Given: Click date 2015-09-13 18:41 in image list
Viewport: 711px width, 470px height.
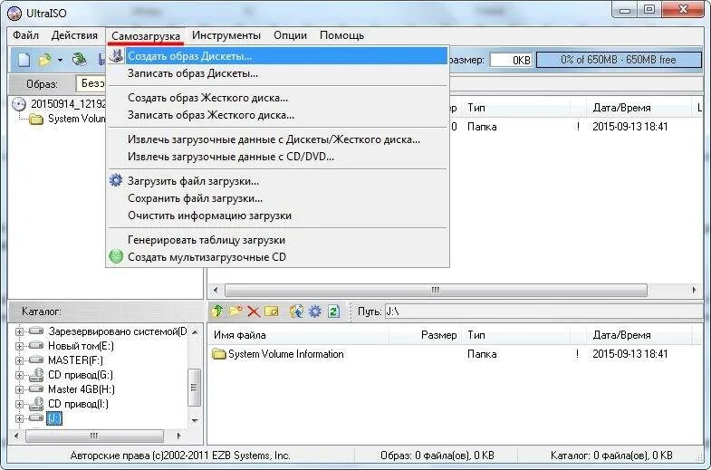Looking at the screenshot, I should point(630,127).
